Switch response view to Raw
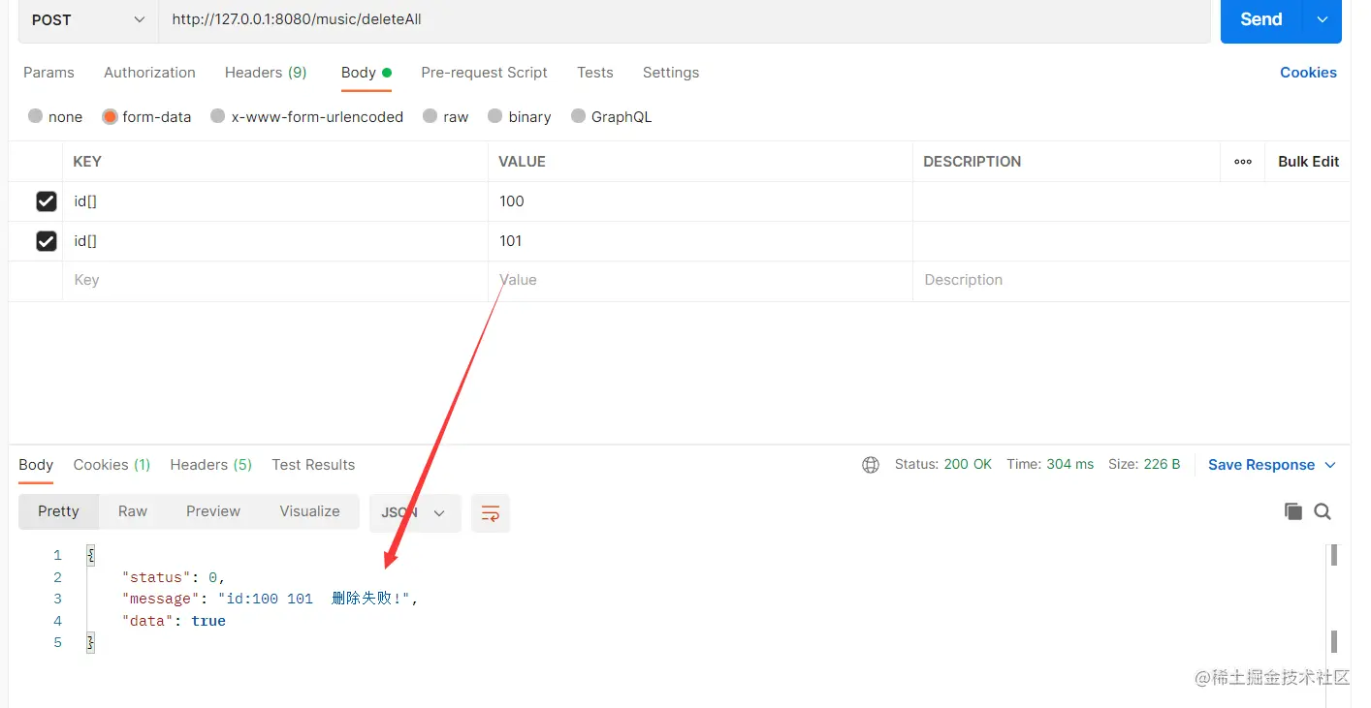The image size is (1371, 708). (133, 511)
